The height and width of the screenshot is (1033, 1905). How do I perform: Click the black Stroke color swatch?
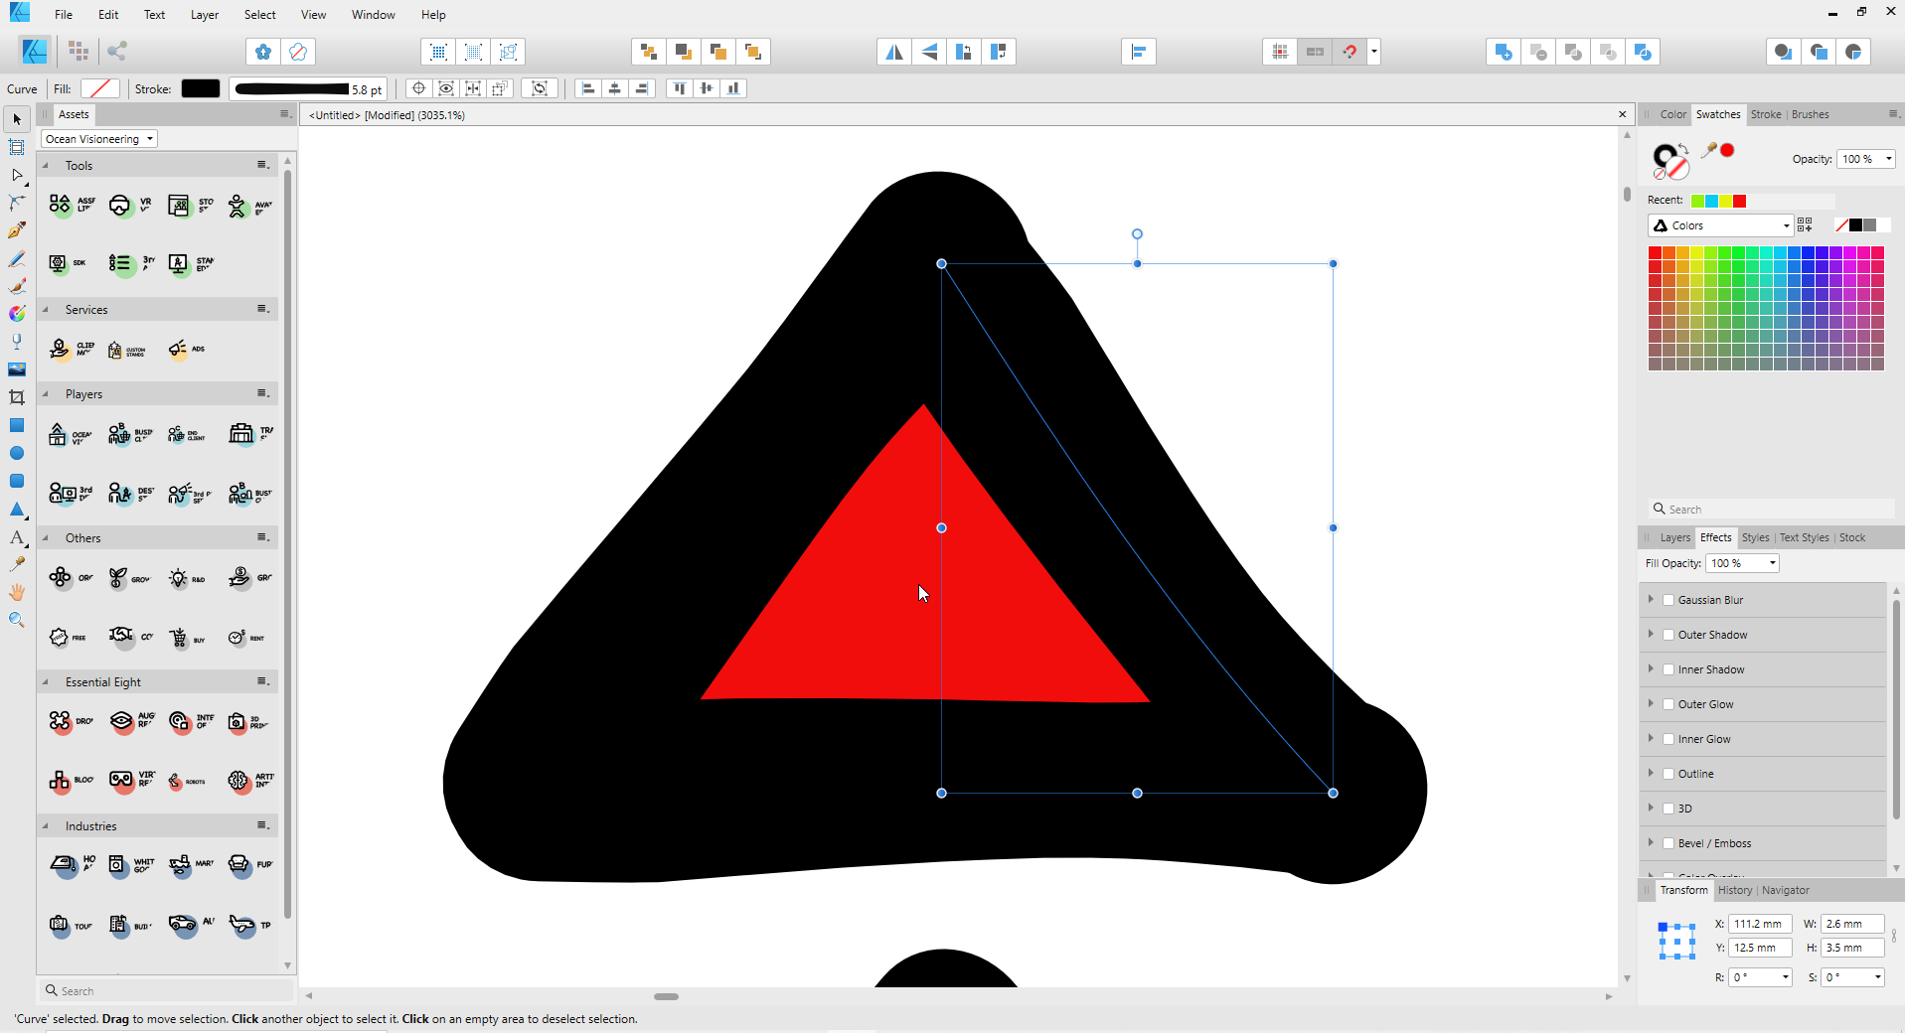(201, 88)
